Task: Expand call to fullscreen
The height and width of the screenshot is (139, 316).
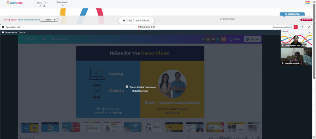Action: (309, 27)
